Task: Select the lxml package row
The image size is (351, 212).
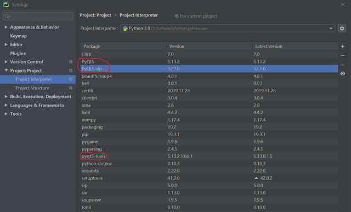Action: 209,113
